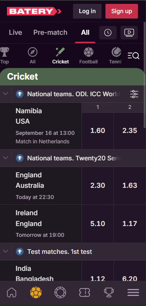Collapse the Twenty20 Series league section
The width and height of the screenshot is (146, 306).
[x=6, y=158]
